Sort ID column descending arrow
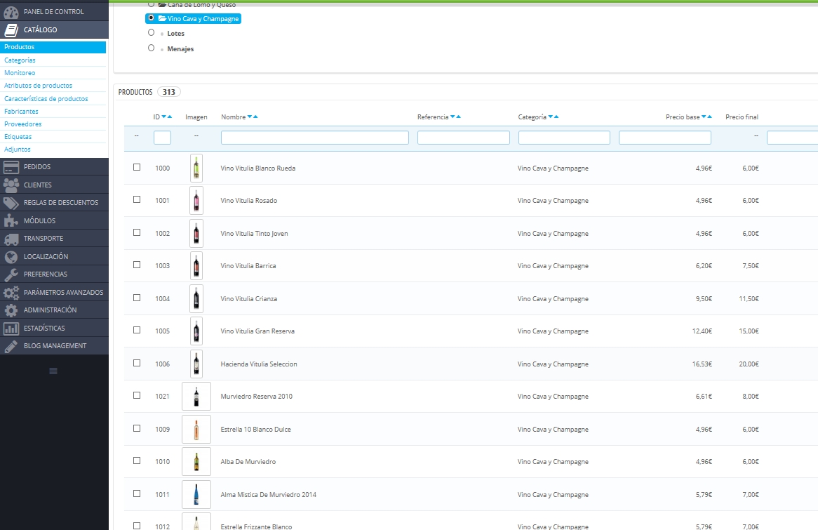 click(163, 117)
